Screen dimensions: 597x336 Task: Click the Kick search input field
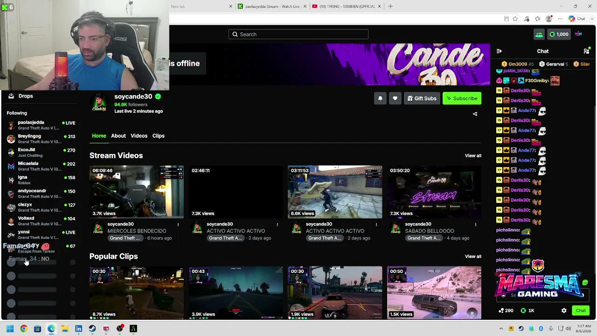[x=298, y=34]
